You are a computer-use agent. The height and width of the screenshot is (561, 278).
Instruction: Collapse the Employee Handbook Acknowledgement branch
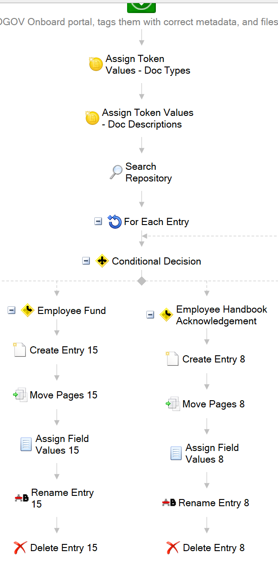click(150, 315)
